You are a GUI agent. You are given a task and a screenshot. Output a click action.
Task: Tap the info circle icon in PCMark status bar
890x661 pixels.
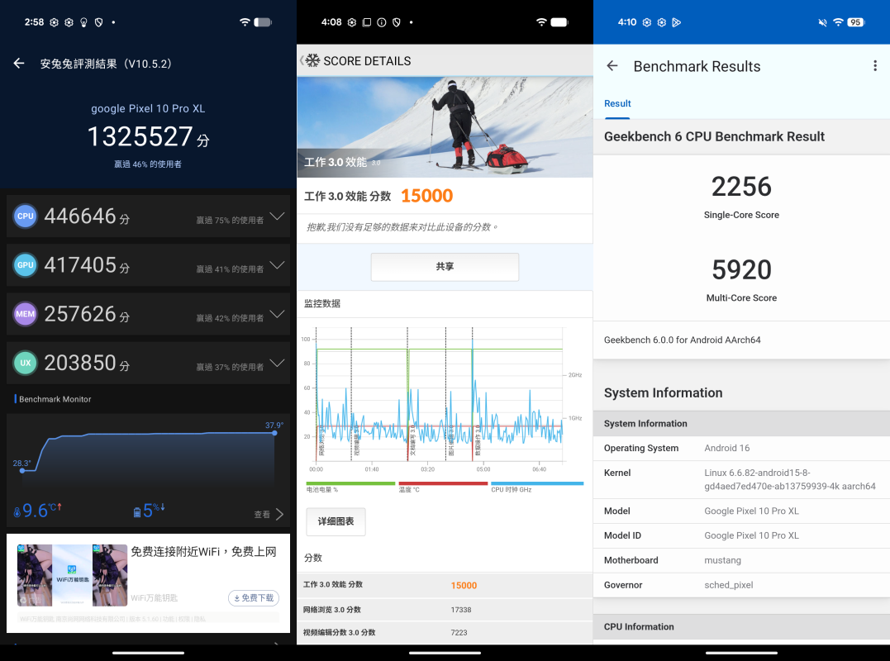[382, 22]
